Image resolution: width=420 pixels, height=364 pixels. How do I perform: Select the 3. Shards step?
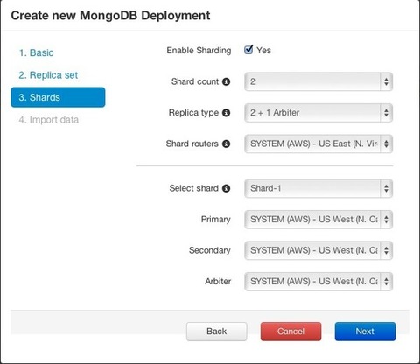click(58, 97)
